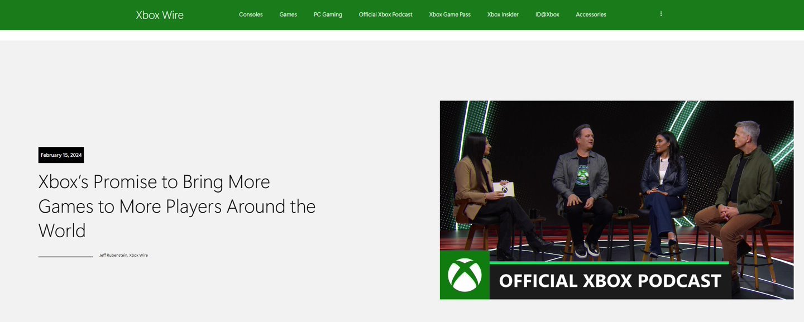This screenshot has height=322, width=804.
Task: Click the woman in the black leather jacket
Action: (x=663, y=179)
